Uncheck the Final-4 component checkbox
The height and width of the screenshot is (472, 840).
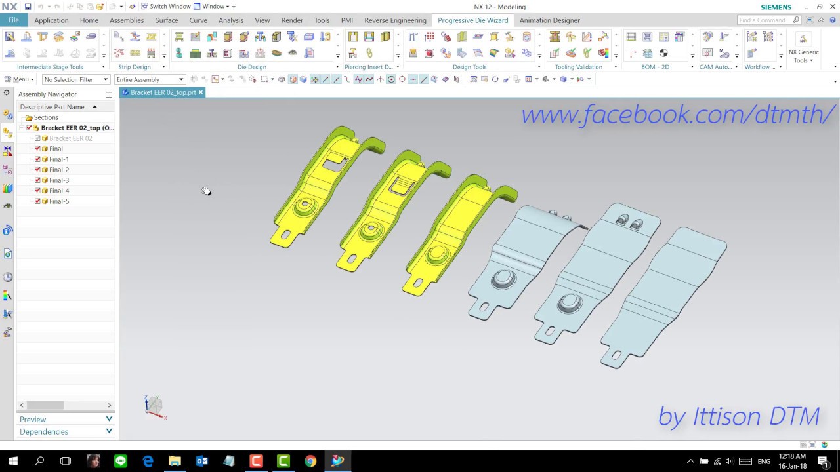tap(37, 191)
